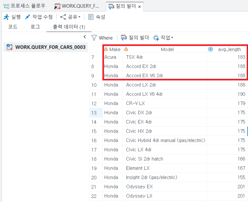Click the character type icon of Model column
Screen dimensions: 248x202
[x=126, y=49]
